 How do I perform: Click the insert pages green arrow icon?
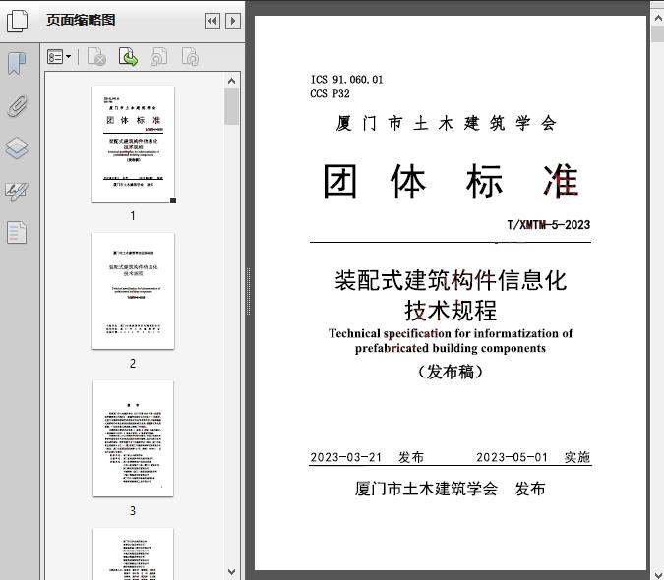coord(128,57)
